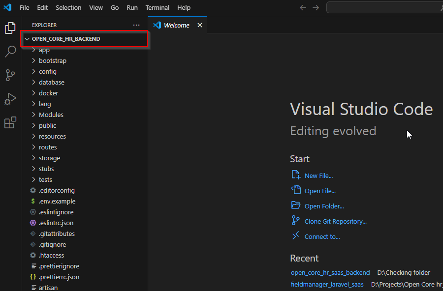Screen dimensions: 443x291
Task: Click the Open File icon under Start
Action: [296, 190]
